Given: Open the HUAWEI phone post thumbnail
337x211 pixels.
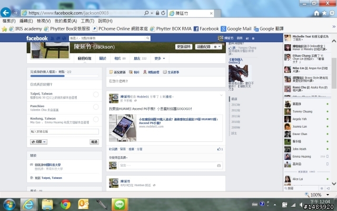Looking at the screenshot, I should [123, 128].
